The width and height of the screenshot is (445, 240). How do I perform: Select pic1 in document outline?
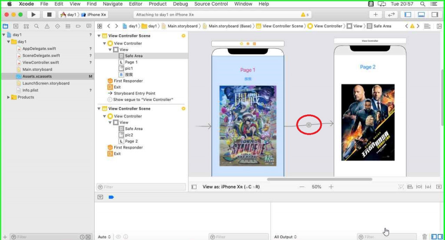(129, 68)
